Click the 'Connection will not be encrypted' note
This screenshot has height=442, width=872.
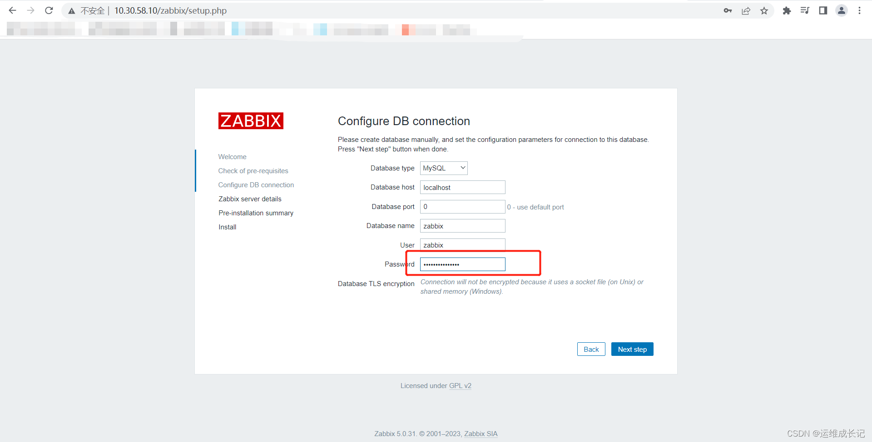[532, 287]
